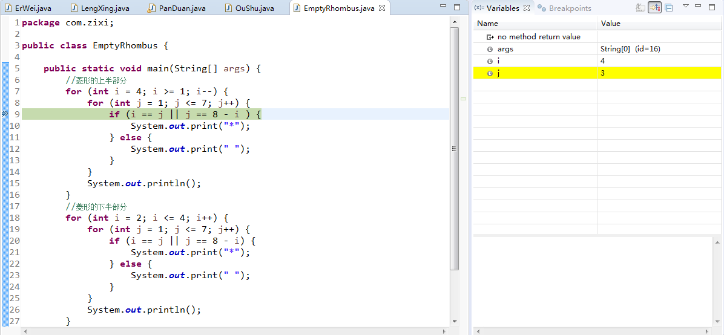The width and height of the screenshot is (724, 335).
Task: Select highlighted variable j row
Action: point(597,73)
